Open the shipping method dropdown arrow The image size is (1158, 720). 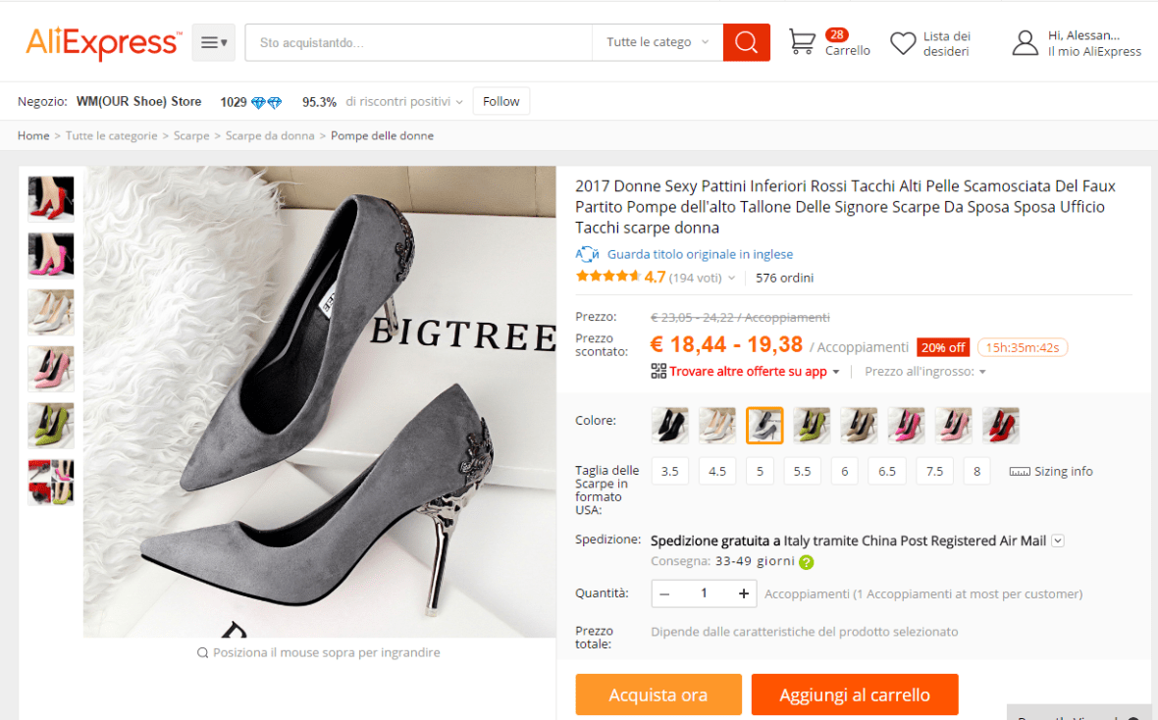[1057, 540]
